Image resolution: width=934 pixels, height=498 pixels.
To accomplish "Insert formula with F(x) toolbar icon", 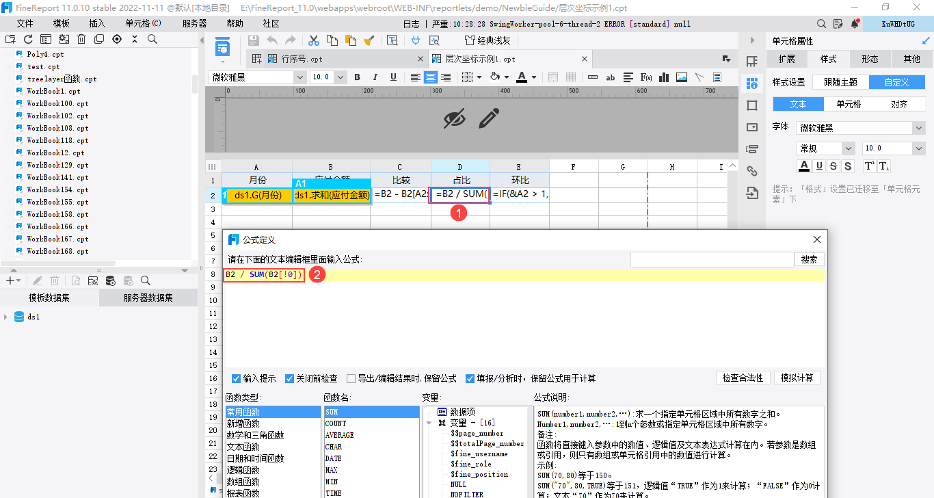I will (x=645, y=77).
